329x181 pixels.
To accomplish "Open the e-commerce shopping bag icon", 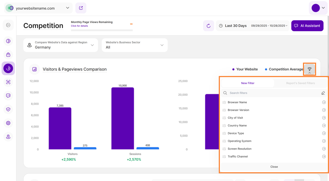I will 8,55.
